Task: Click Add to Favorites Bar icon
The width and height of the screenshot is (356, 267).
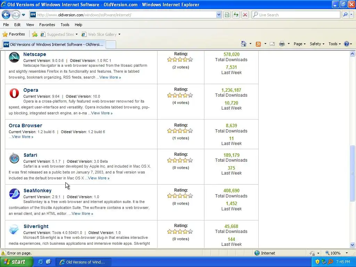Action: (35, 34)
